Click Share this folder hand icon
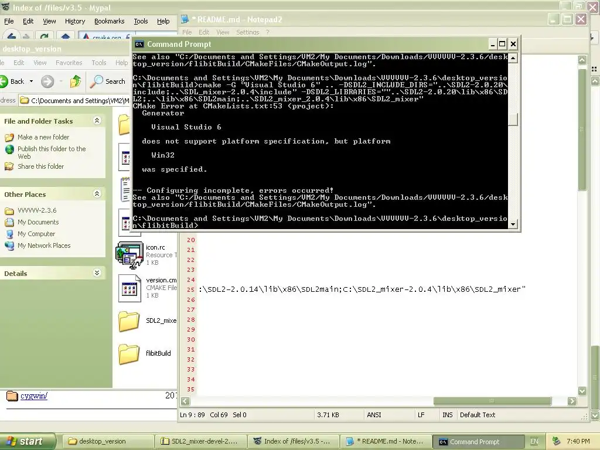The height and width of the screenshot is (450, 600). 9,166
